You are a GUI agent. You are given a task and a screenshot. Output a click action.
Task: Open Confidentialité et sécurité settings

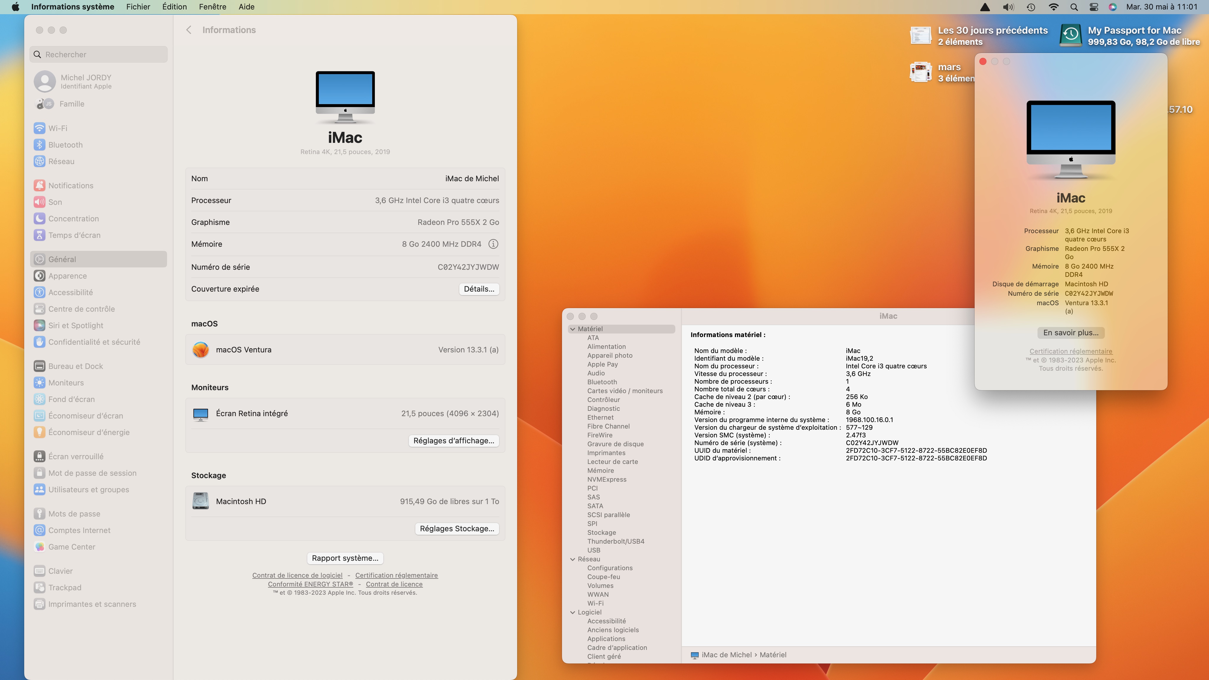coord(94,342)
